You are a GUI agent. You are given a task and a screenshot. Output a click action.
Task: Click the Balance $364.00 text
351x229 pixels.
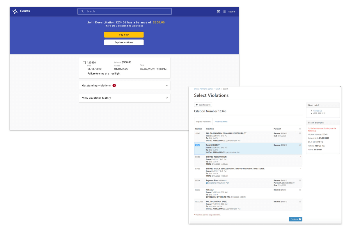280,133
